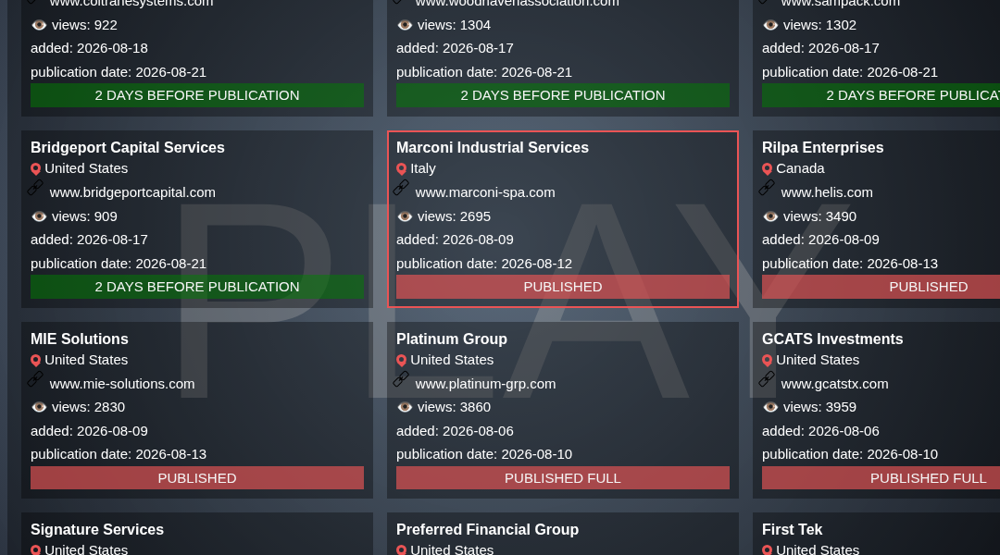Click the eye icon next to views: 909

[39, 216]
